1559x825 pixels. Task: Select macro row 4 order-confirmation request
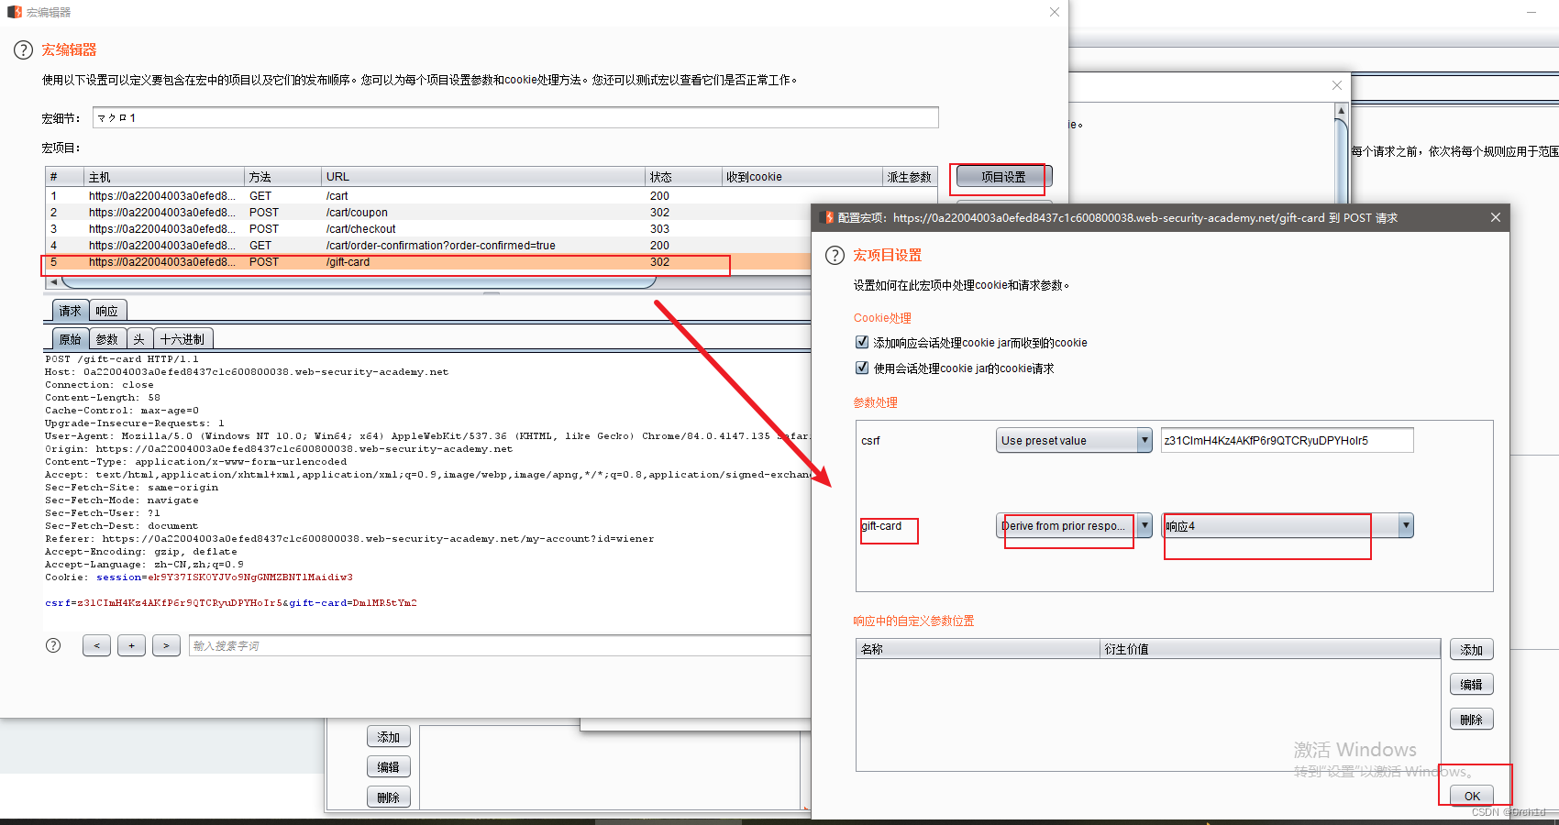pos(428,245)
